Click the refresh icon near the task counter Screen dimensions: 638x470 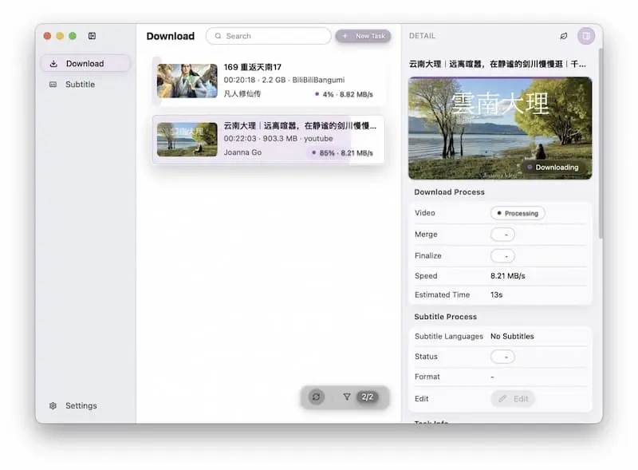pyautogui.click(x=316, y=396)
